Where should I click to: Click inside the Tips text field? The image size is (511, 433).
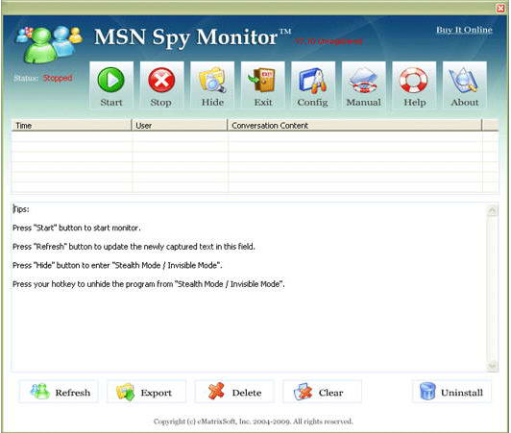[x=250, y=287]
